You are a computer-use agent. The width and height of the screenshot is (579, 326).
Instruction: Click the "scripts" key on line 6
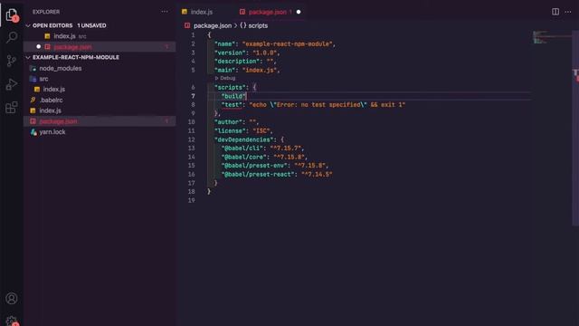click(230, 88)
